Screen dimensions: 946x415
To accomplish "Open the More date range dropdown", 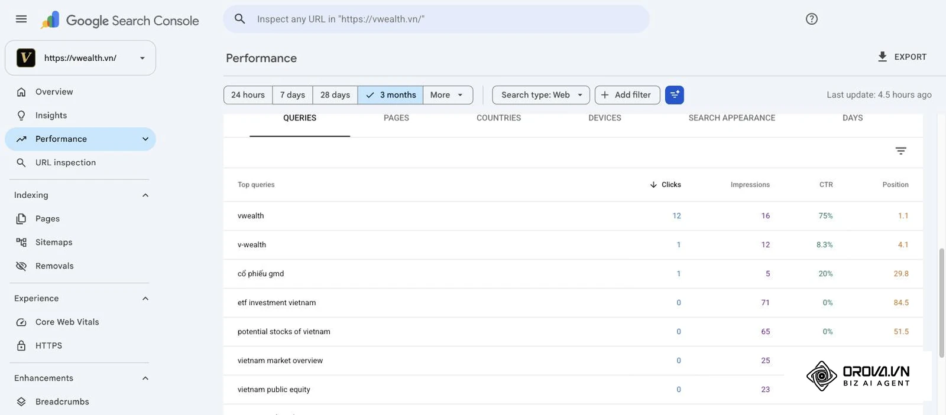I will tap(448, 95).
